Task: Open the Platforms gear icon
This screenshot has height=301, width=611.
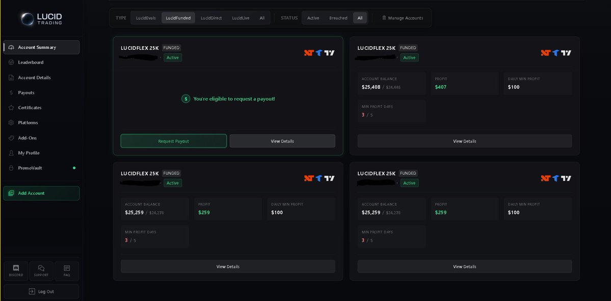Action: (11, 123)
